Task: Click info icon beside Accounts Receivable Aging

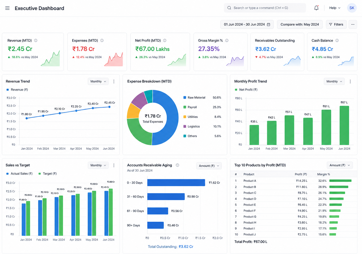Action: click(x=177, y=165)
